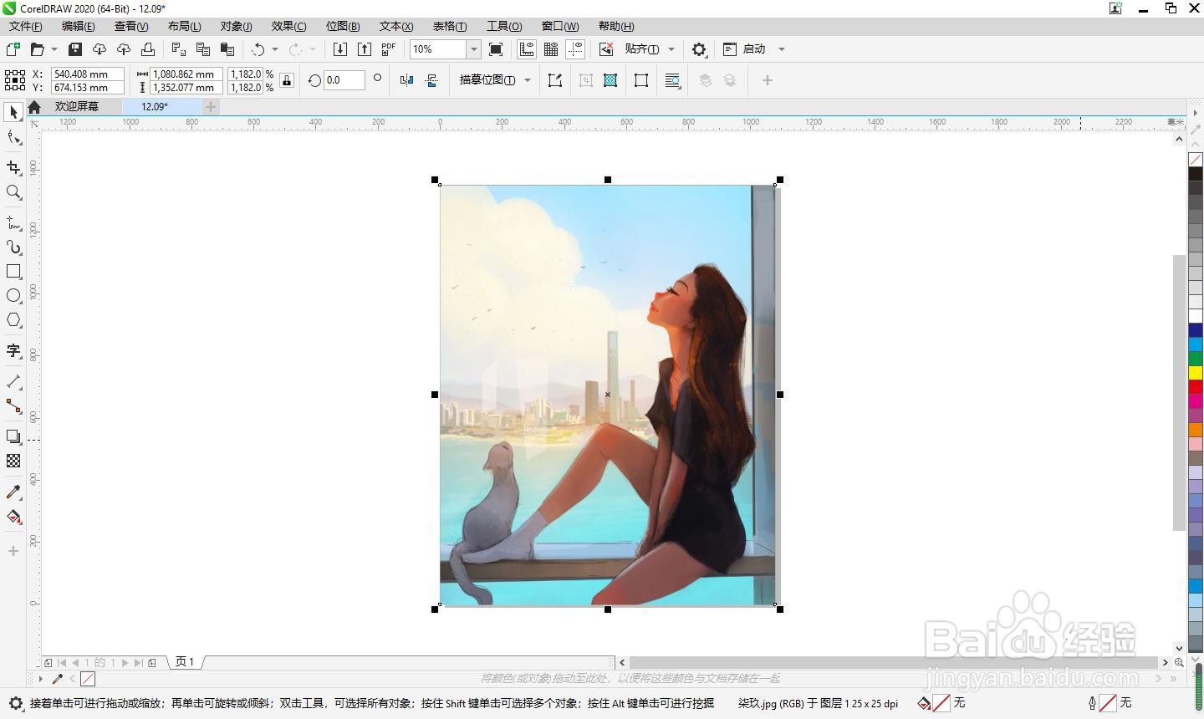Viewport: 1204px width, 719px height.
Task: Click the Undo arrow icon
Action: tap(258, 49)
